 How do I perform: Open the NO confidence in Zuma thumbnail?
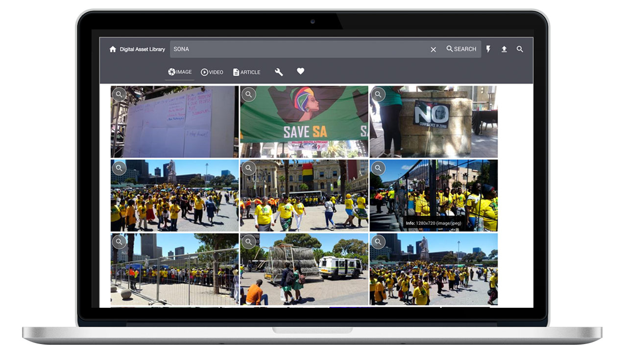click(x=434, y=122)
